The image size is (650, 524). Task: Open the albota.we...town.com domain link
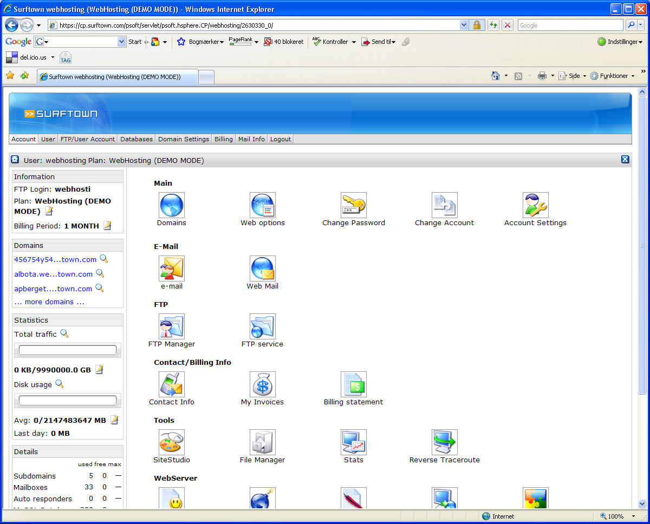point(53,274)
